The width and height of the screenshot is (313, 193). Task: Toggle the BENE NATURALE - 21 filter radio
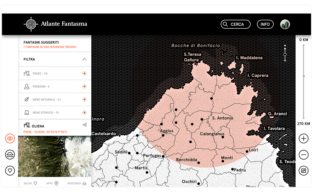tap(84, 100)
